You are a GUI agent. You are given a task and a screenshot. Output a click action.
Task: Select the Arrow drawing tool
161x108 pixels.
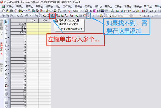coord(6,66)
